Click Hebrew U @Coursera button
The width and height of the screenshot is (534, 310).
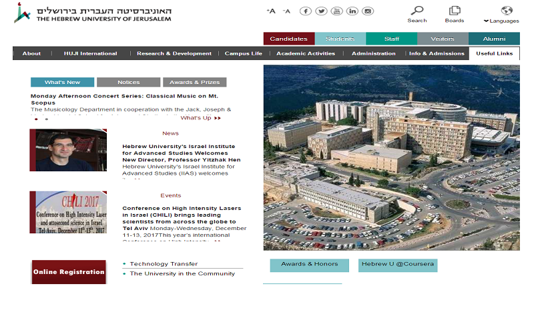[x=398, y=265]
